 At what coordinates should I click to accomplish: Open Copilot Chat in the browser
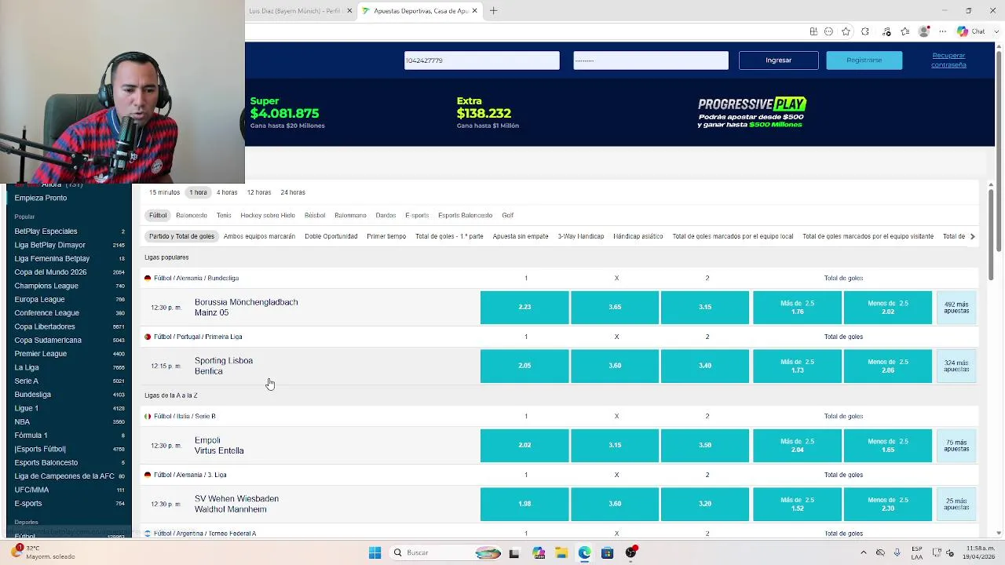point(970,31)
